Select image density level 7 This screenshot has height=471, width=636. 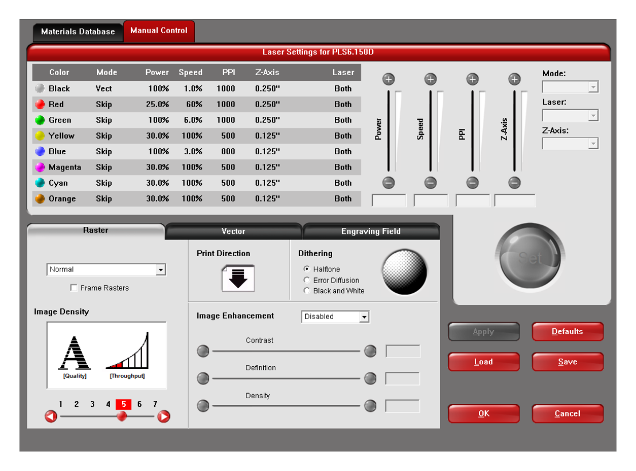pyautogui.click(x=155, y=404)
